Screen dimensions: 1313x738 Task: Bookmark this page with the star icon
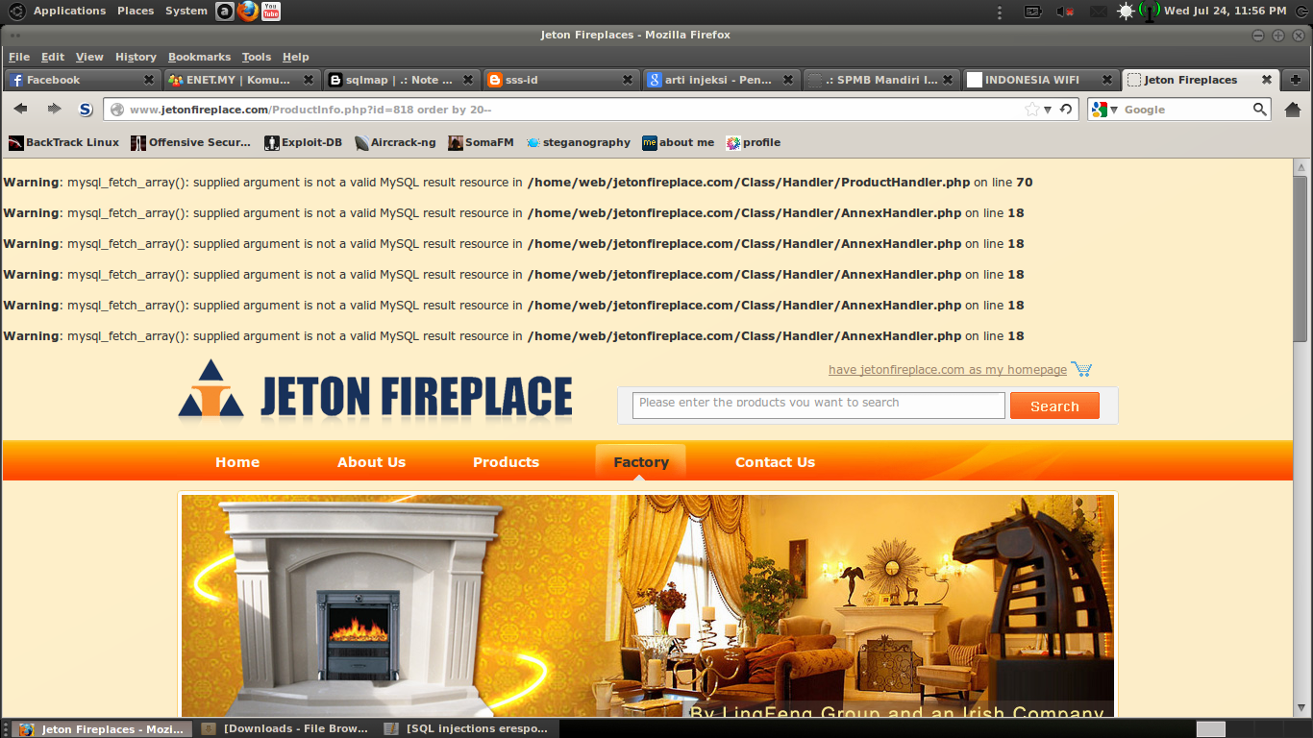[1031, 109]
